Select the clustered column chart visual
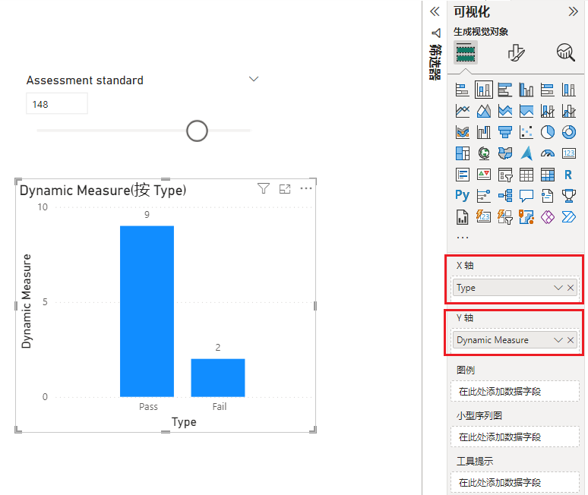Image resolution: width=588 pixels, height=495 pixels. point(526,90)
